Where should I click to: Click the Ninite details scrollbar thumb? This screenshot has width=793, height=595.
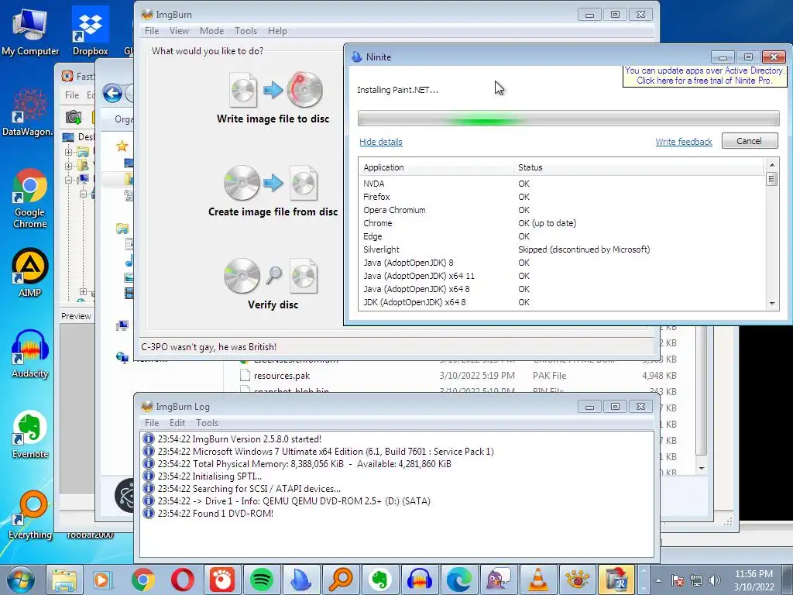tap(772, 179)
